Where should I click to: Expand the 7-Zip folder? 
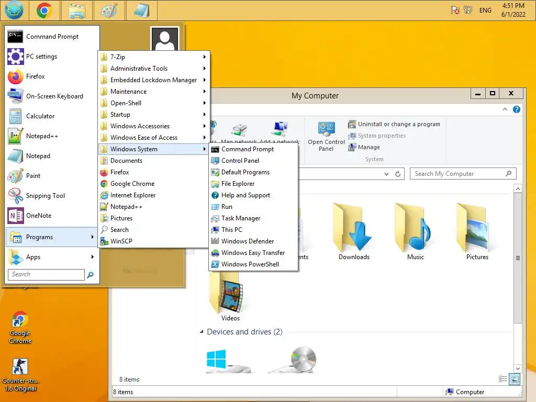tap(154, 57)
